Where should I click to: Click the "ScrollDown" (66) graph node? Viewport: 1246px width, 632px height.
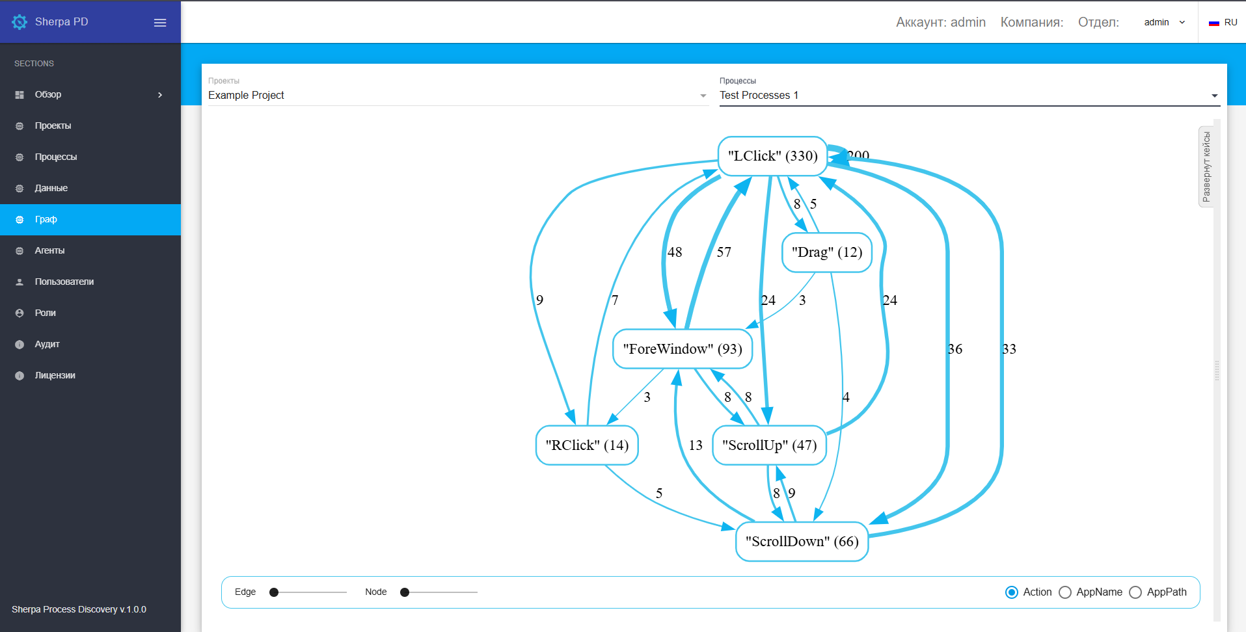point(802,542)
